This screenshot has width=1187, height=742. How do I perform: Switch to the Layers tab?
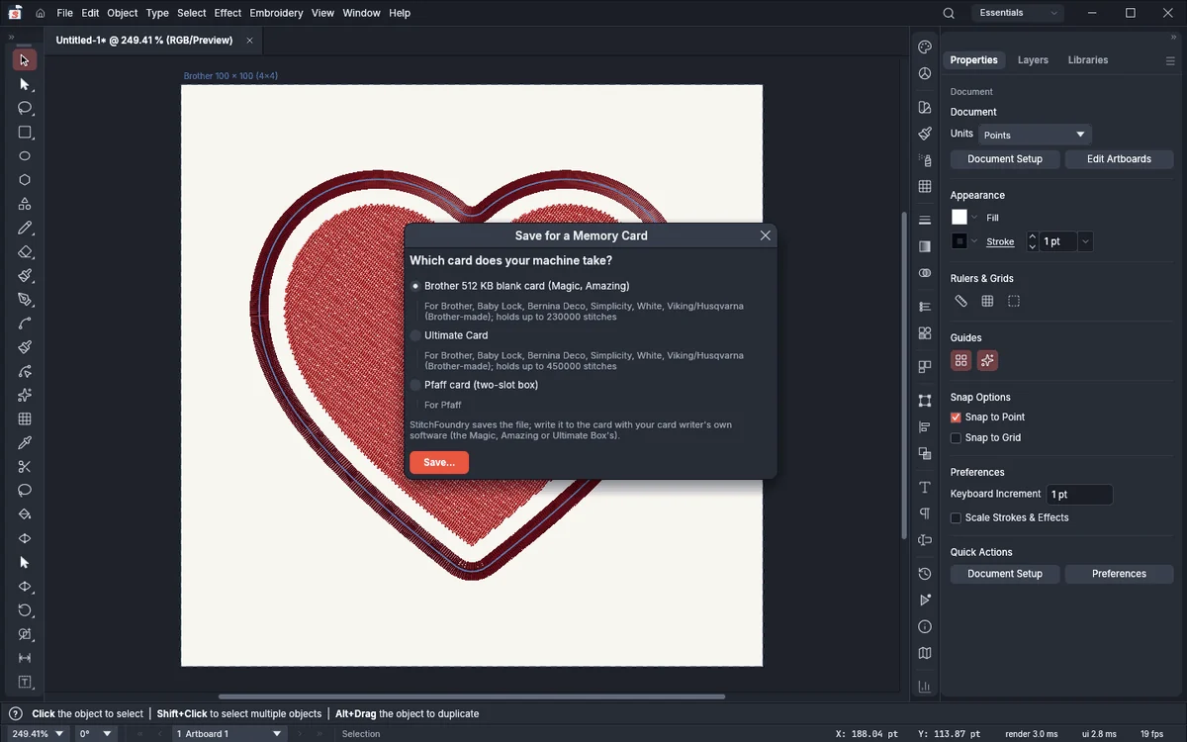click(x=1033, y=60)
